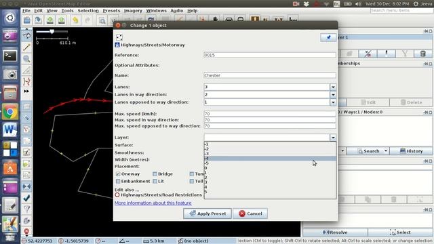Open the Lanes in way direction dropdown
This screenshot has height=244, width=434.
click(x=333, y=95)
